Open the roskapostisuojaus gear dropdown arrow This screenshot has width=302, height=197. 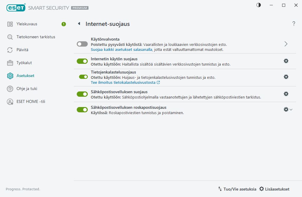tap(291, 110)
